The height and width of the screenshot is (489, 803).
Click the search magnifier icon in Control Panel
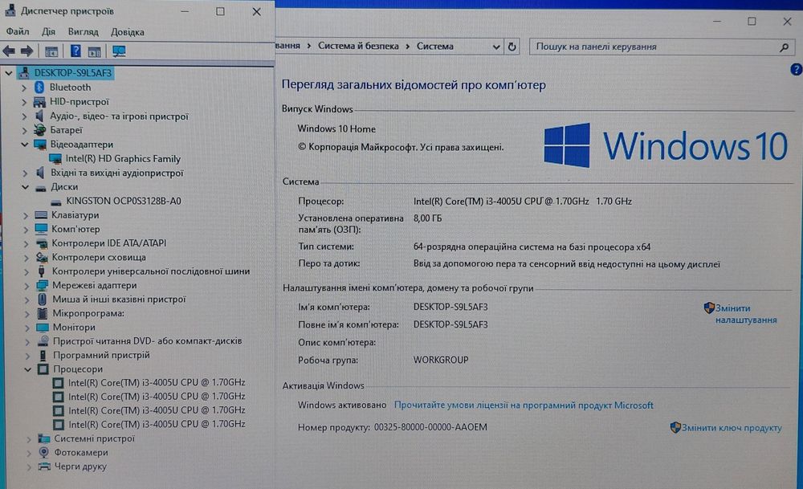point(784,47)
